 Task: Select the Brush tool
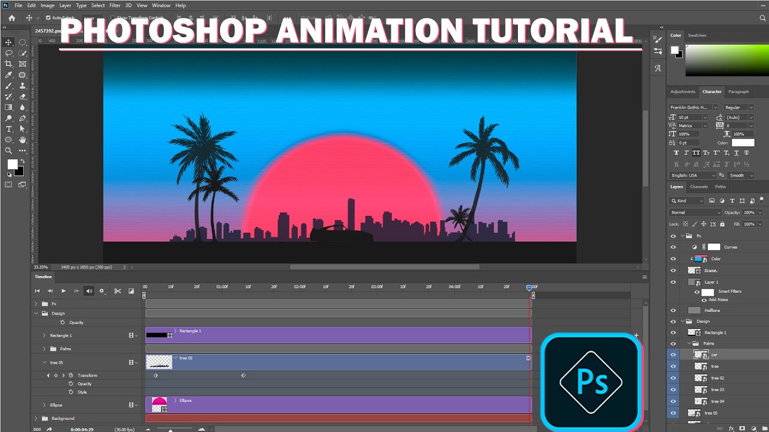point(8,86)
